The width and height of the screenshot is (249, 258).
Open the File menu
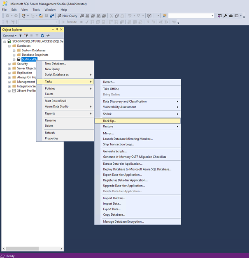[x=4, y=10]
